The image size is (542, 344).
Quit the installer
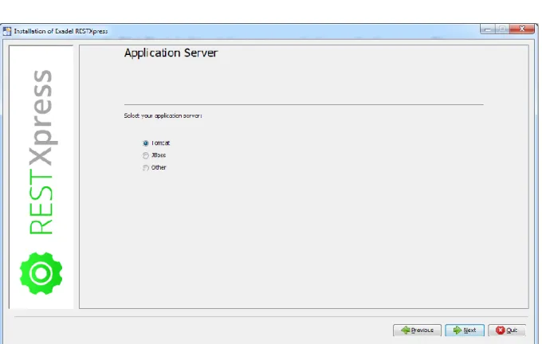click(x=507, y=330)
